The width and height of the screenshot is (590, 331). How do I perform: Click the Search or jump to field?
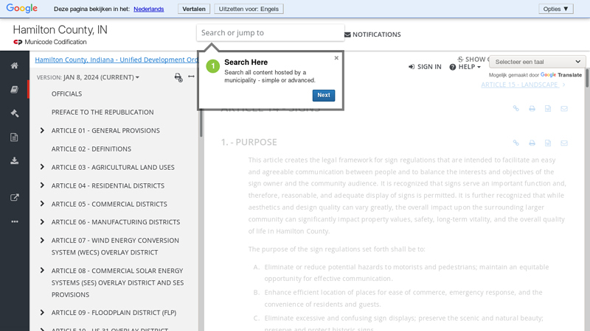tap(270, 32)
